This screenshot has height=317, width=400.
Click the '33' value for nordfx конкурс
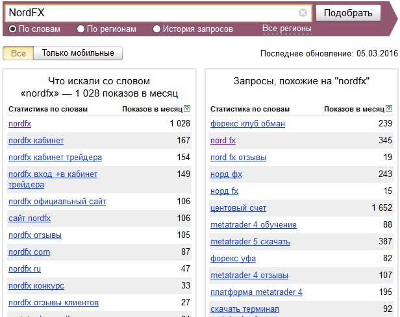[x=186, y=285]
